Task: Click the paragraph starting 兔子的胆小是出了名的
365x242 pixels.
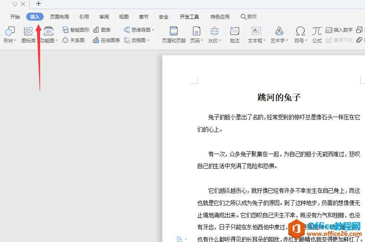Action: (x=279, y=123)
